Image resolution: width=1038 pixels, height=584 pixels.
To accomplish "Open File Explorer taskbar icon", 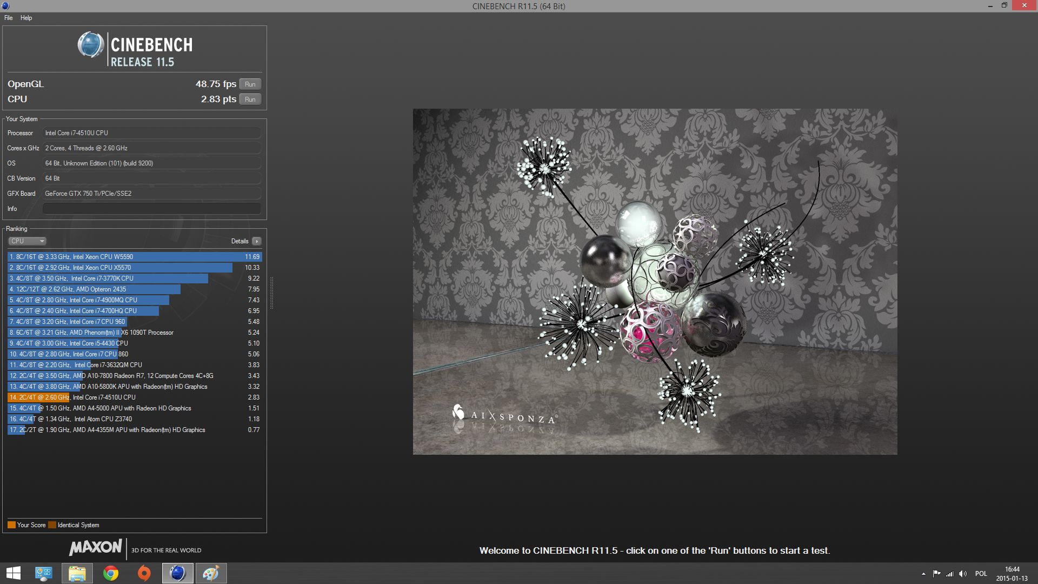I will 77,573.
